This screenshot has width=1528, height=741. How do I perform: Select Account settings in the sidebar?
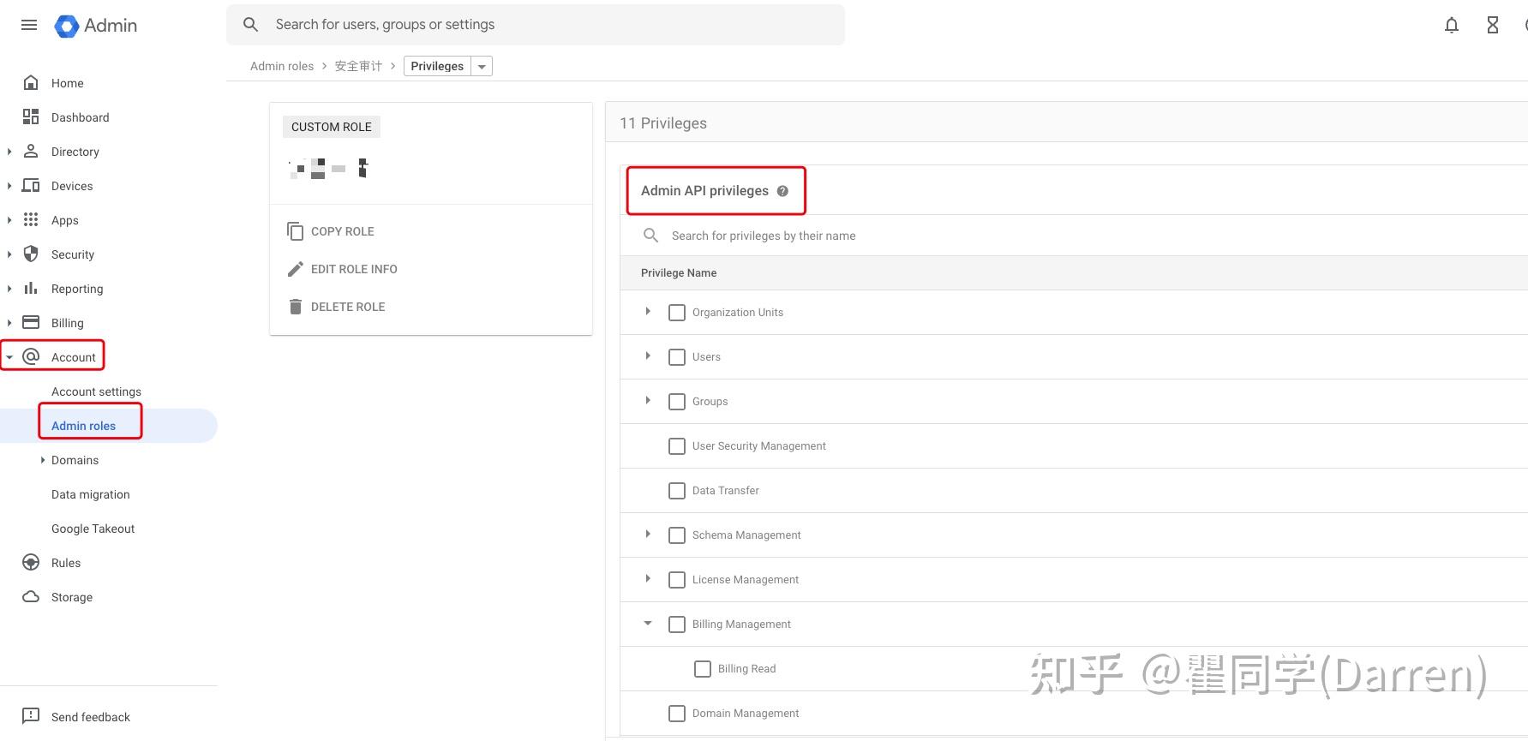tap(96, 391)
